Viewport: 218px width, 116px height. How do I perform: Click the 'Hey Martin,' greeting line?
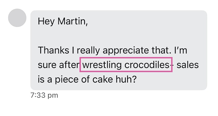tap(63, 22)
